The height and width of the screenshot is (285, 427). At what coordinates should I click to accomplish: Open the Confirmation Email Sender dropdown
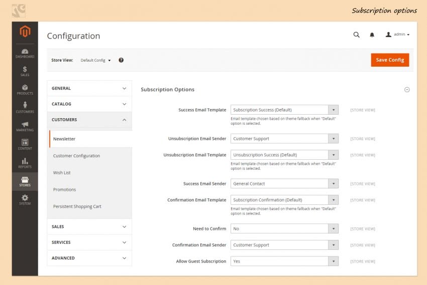tap(284, 245)
